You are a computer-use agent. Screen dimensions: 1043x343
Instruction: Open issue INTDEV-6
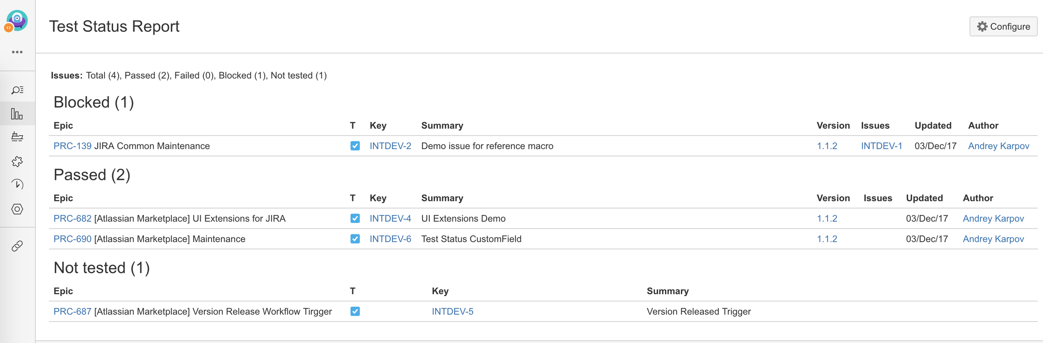click(x=390, y=239)
